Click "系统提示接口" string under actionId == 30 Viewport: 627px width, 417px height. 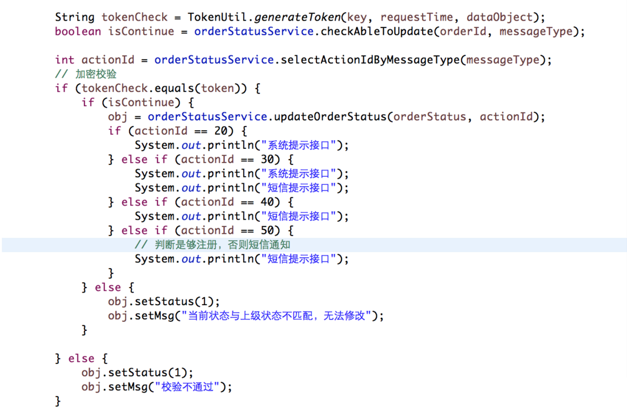pos(298,174)
